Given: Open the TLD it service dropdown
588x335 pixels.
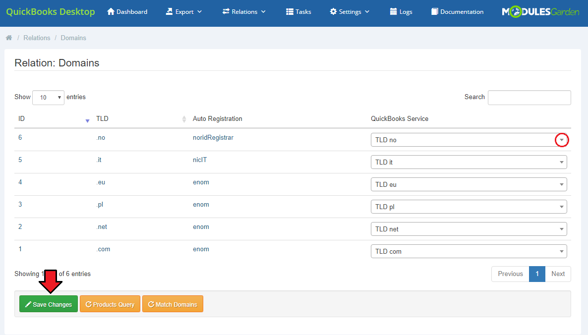Looking at the screenshot, I should (x=469, y=162).
